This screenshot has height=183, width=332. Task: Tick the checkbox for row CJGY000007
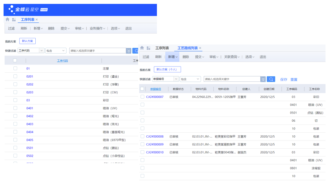tap(142, 97)
